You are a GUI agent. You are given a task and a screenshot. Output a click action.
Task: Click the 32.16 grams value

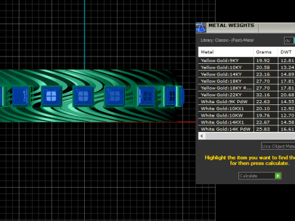263,95
